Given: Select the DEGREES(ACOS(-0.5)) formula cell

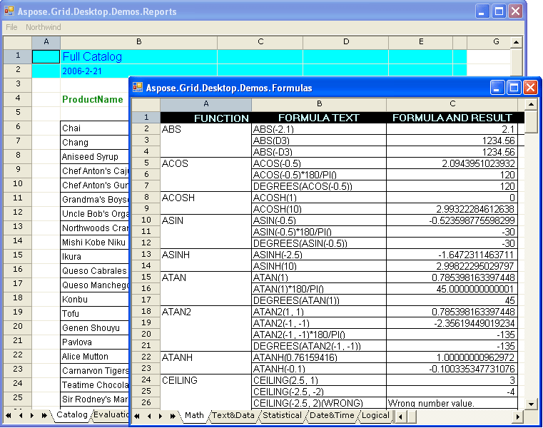Looking at the screenshot, I should point(319,186).
